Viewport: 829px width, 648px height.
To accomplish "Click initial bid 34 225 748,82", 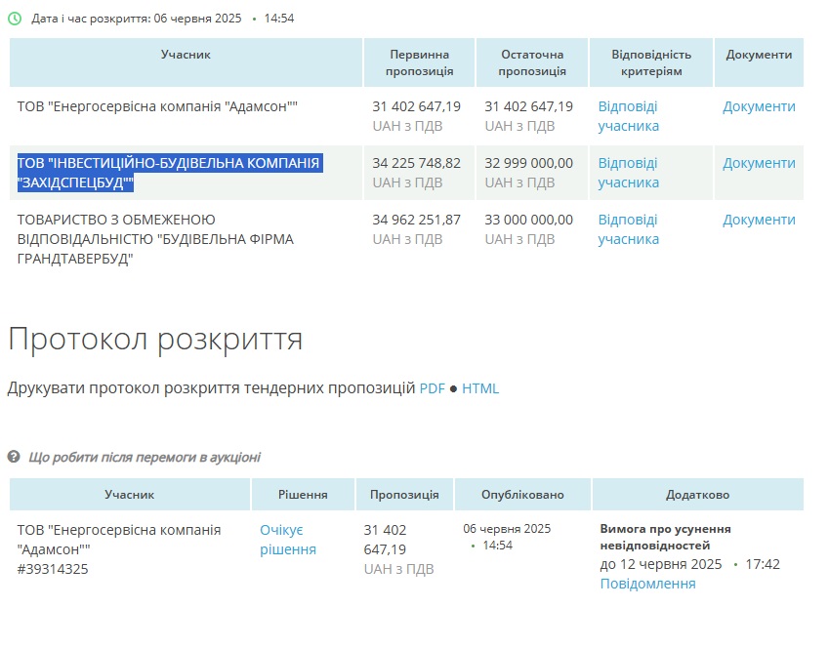I will (416, 163).
